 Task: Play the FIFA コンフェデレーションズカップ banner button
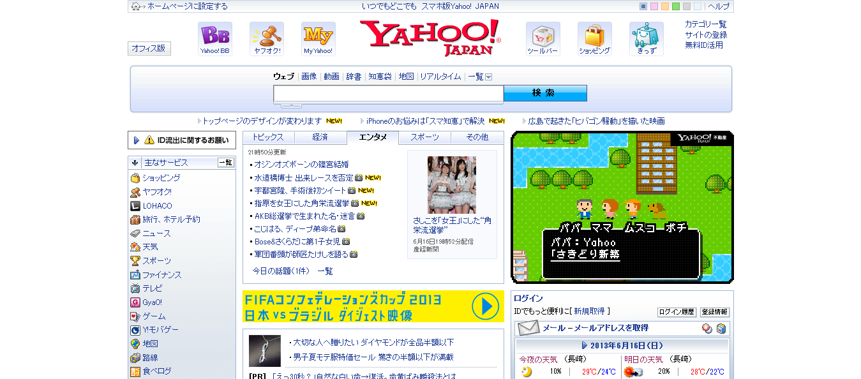pyautogui.click(x=486, y=307)
